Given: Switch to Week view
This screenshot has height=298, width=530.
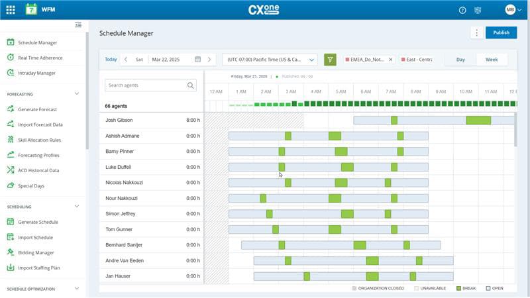Looking at the screenshot, I should (492, 60).
